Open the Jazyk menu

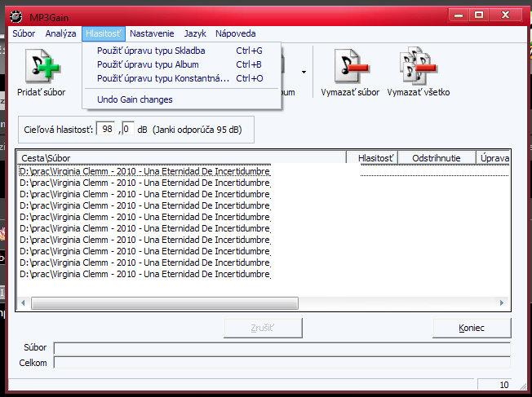(195, 33)
